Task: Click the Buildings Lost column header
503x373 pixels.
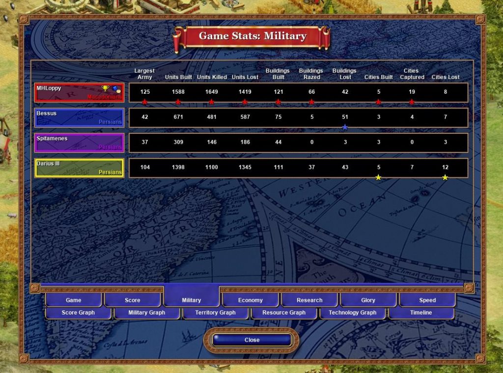Action: pos(344,74)
